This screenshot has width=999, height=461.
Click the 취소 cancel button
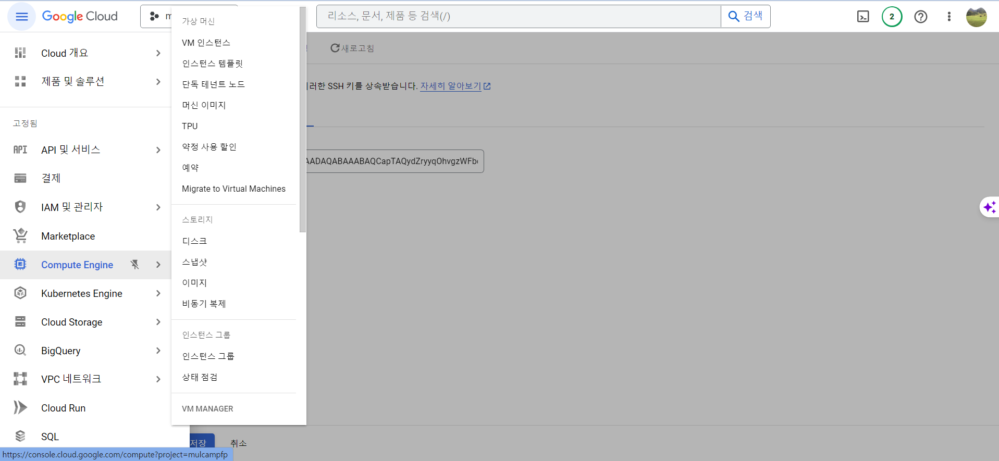tap(238, 443)
